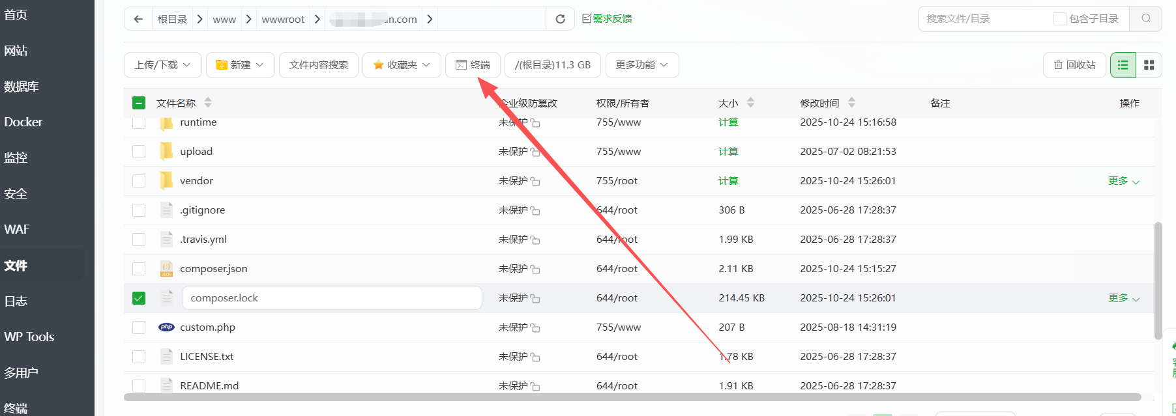Click the lock icon in README.md row
Image resolution: width=1176 pixels, height=416 pixels.
(x=535, y=386)
